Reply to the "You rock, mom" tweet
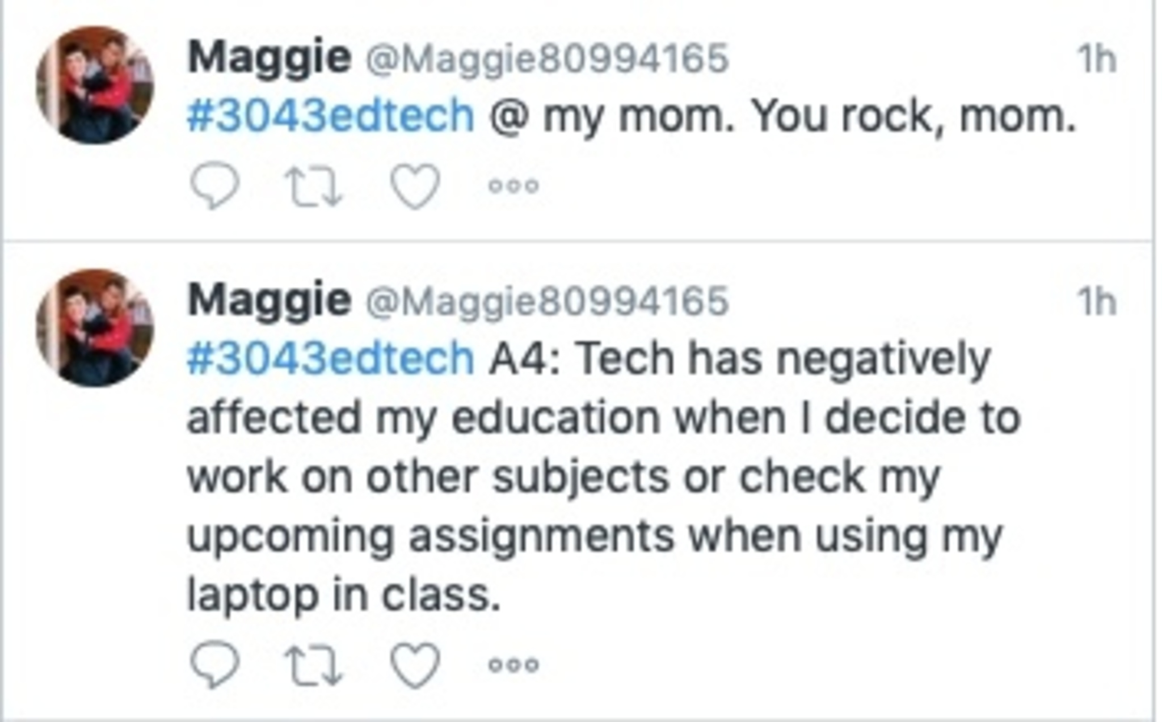This screenshot has width=1162, height=722. point(214,186)
